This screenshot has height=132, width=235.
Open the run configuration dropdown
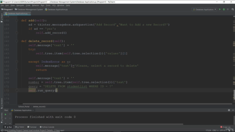point(205,10)
